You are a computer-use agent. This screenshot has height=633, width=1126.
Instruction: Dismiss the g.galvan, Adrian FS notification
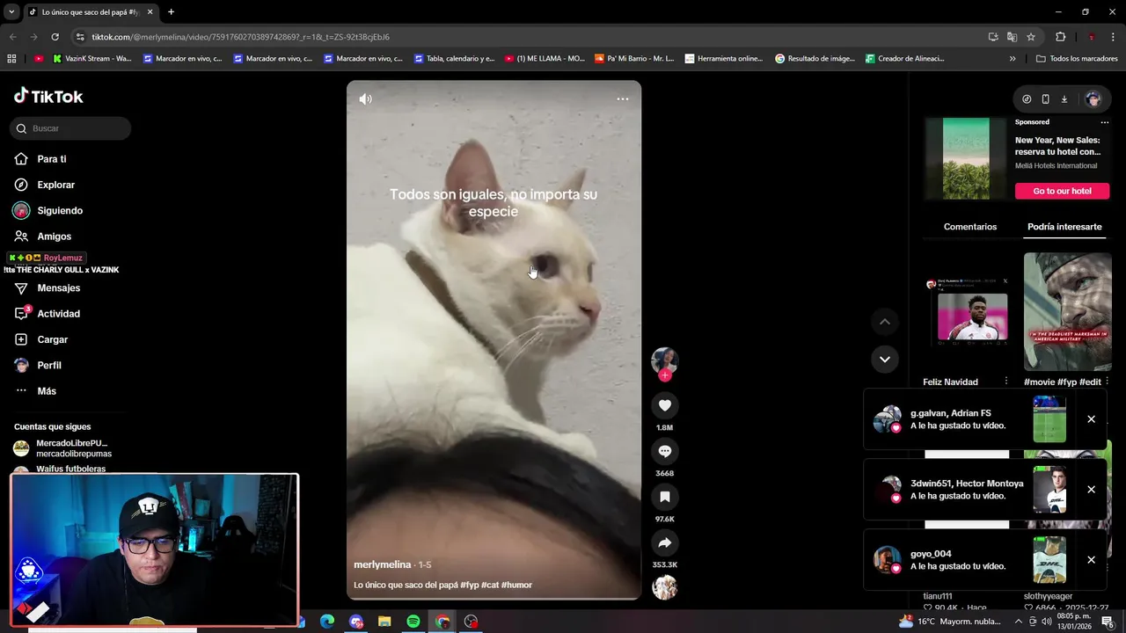1091,419
